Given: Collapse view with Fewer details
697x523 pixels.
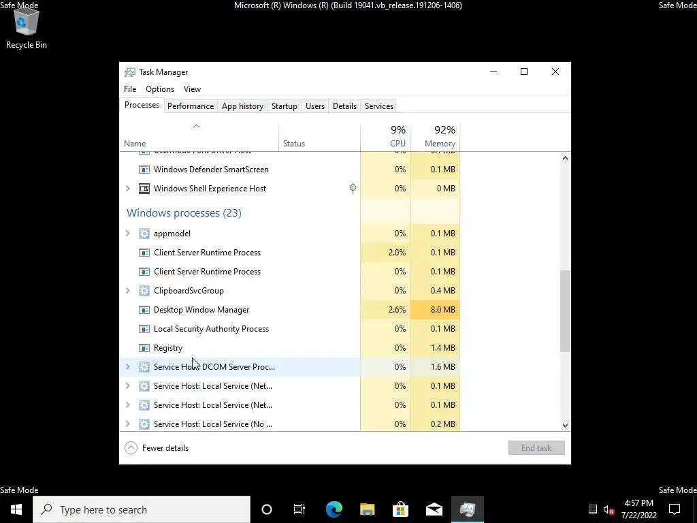Looking at the screenshot, I should pos(157,448).
